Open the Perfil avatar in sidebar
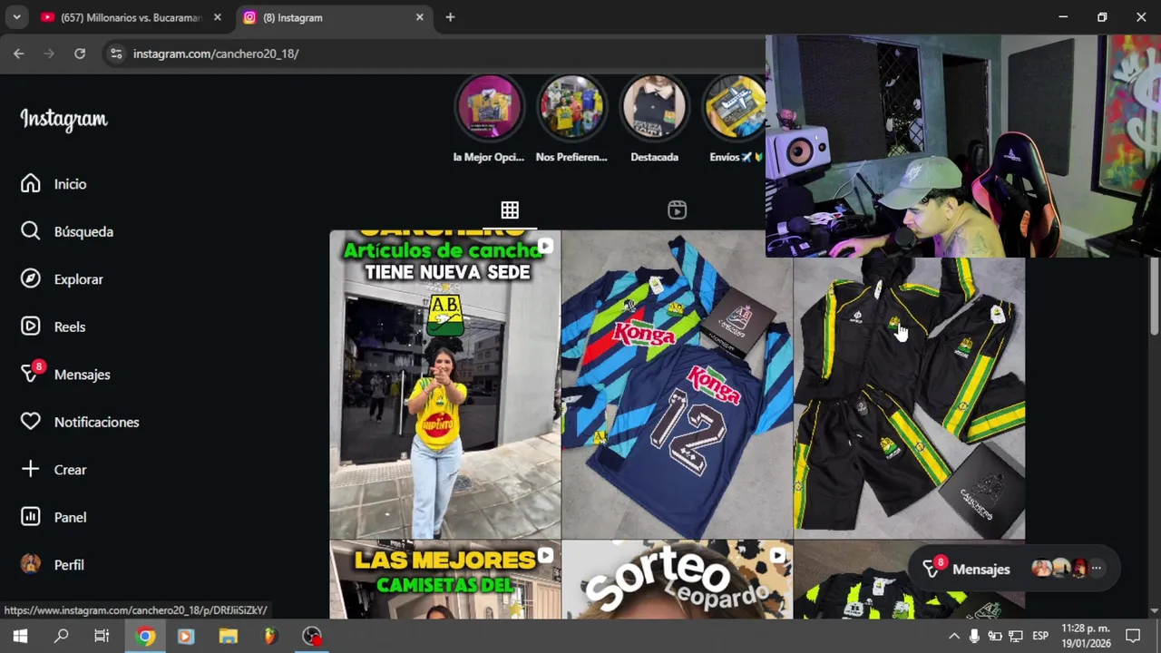 tap(31, 564)
